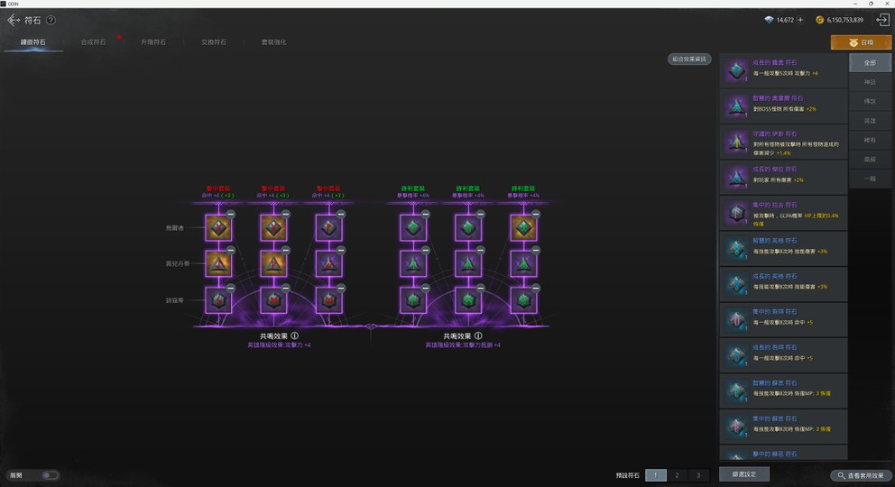Filter runes by 神話 grade
Image resolution: width=895 pixels, height=487 pixels.
pyautogui.click(x=870, y=82)
